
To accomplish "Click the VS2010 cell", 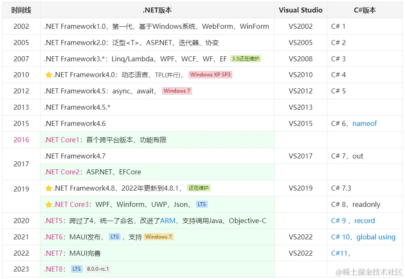I will 301,75.
